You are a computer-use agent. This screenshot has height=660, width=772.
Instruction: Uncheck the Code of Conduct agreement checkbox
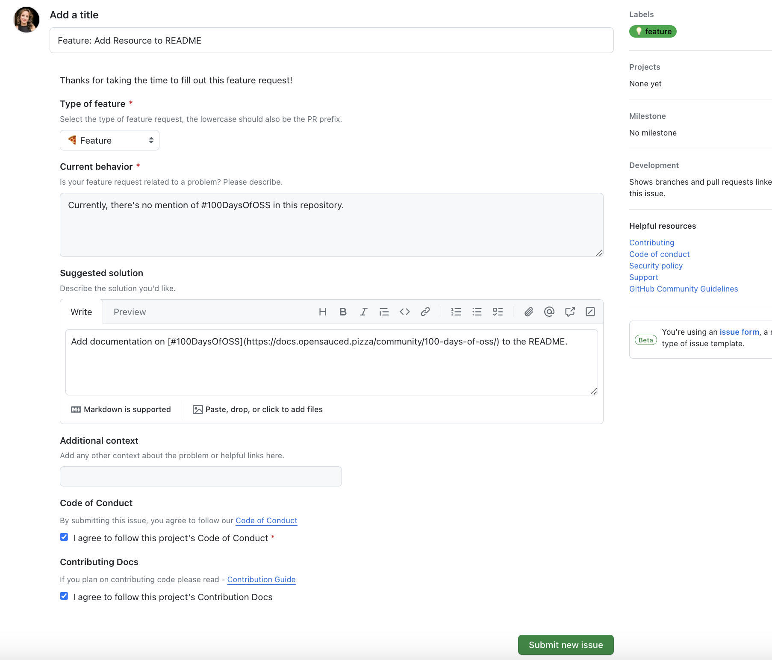pos(64,537)
